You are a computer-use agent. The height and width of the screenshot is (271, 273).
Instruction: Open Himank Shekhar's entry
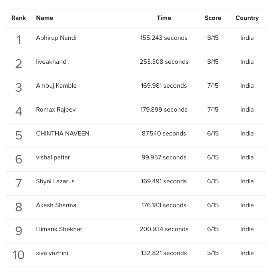click(x=59, y=229)
